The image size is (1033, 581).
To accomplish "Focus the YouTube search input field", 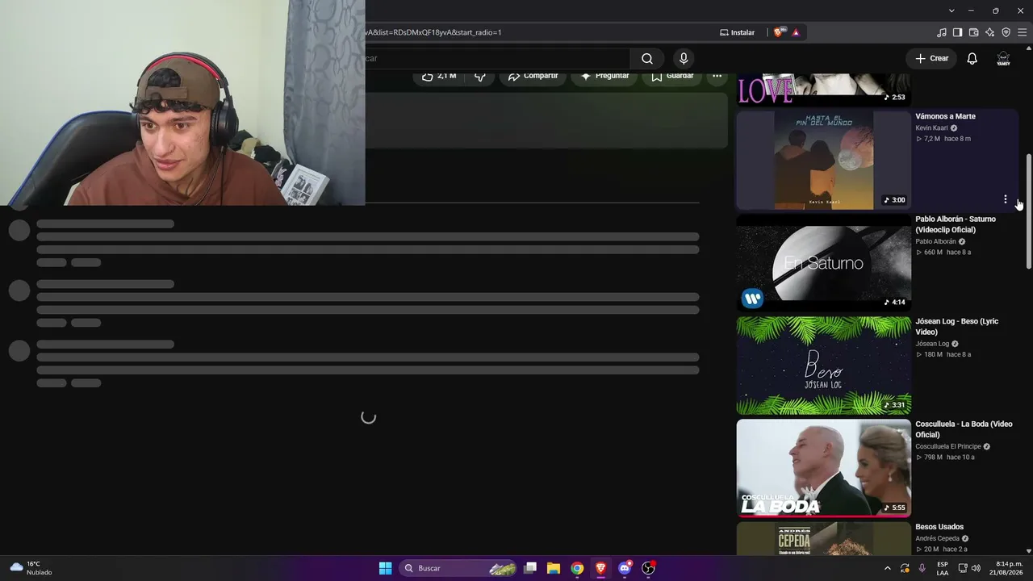I will point(497,58).
